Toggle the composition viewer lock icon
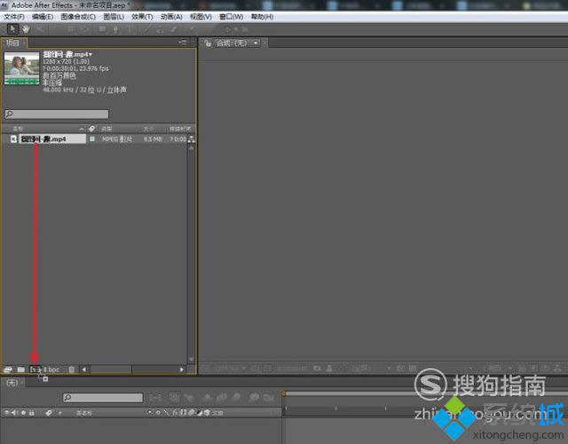Viewport: 568px width, 444px height. point(208,43)
